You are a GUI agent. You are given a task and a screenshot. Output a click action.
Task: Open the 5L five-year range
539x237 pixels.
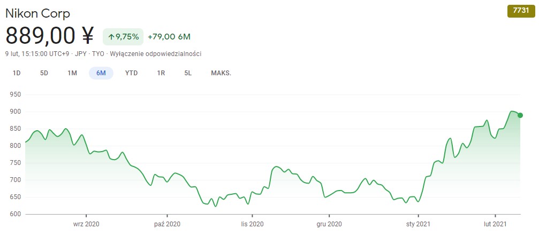pyautogui.click(x=188, y=73)
